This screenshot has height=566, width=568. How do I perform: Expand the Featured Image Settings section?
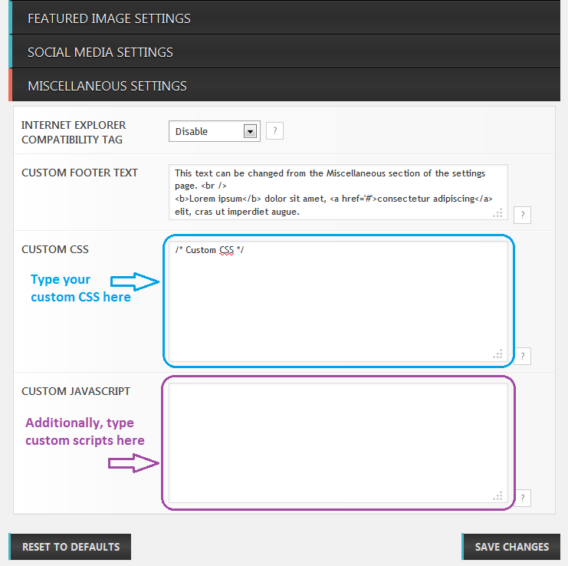284,18
